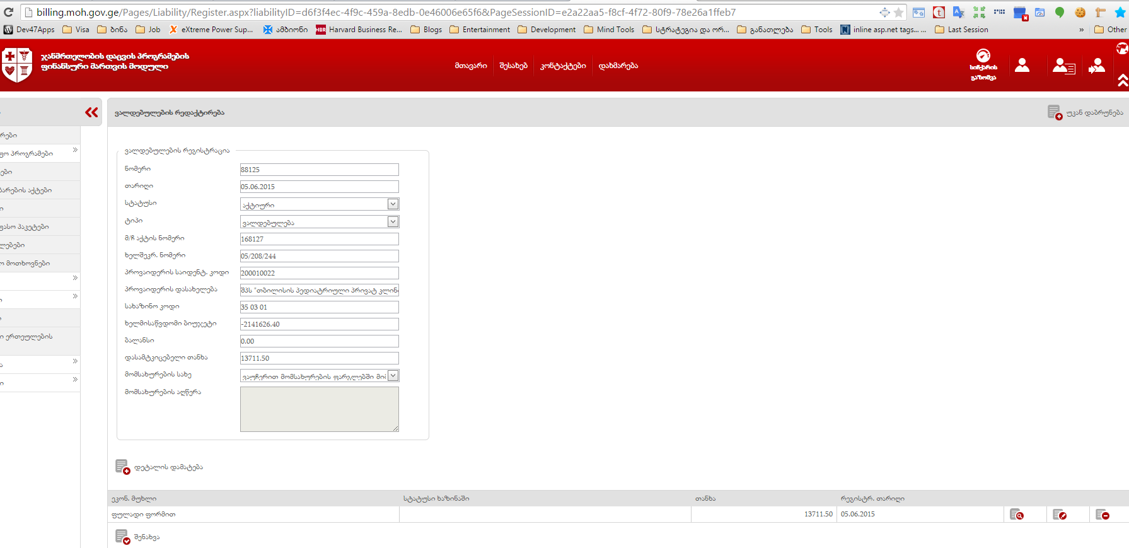The height and width of the screenshot is (548, 1129).
Task: Click the ნომერი field containing 88125
Action: 319,170
